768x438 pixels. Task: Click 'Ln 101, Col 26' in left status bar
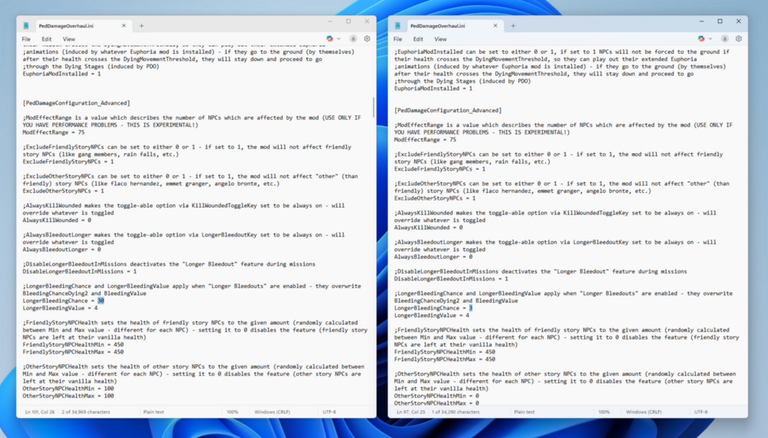tap(40, 412)
